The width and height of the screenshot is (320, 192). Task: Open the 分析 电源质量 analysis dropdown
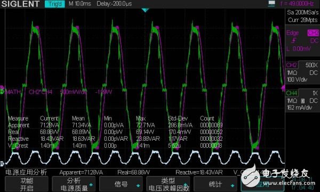tap(74, 184)
